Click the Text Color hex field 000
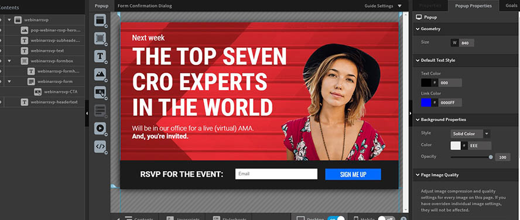 pos(450,83)
